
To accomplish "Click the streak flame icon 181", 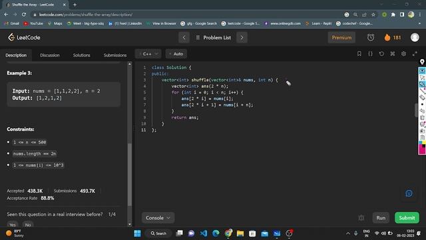I will tap(393, 37).
